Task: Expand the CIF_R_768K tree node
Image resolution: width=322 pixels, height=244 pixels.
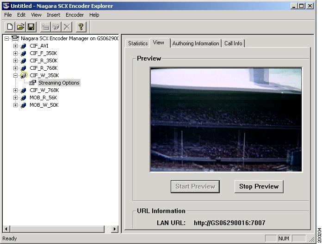Action: coord(15,68)
